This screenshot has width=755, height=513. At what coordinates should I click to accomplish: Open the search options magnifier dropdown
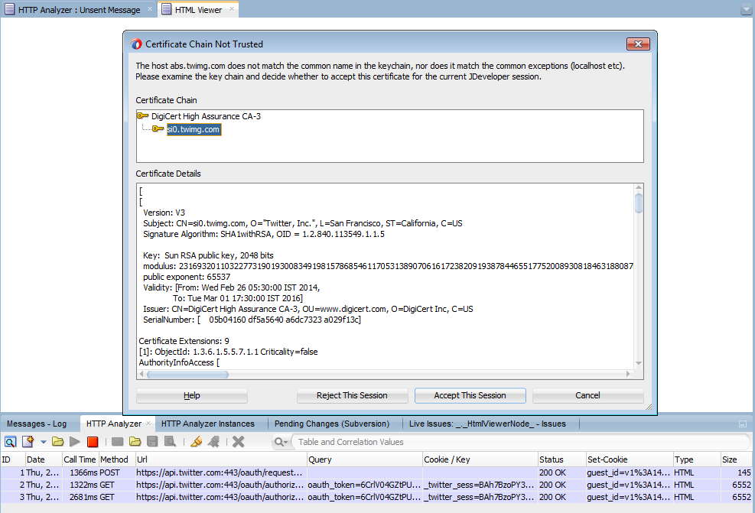click(281, 442)
